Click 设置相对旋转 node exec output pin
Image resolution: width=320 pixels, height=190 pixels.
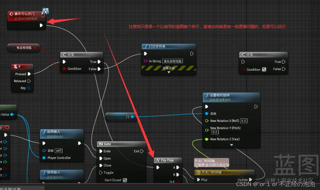click(256, 107)
